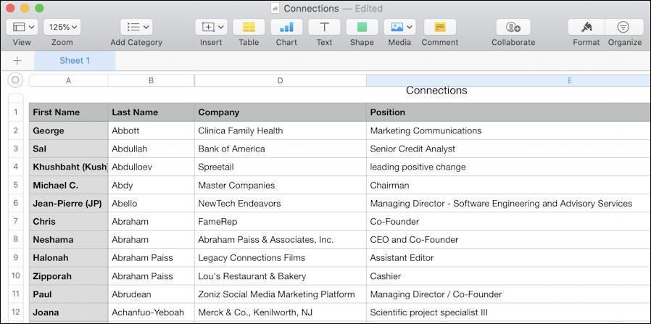This screenshot has width=651, height=324.
Task: Open the Media dropdown button
Action: coord(399,27)
